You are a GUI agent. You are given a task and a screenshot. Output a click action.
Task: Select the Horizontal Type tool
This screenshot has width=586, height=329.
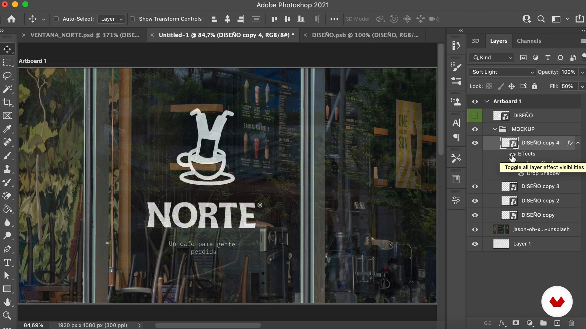(x=7, y=263)
